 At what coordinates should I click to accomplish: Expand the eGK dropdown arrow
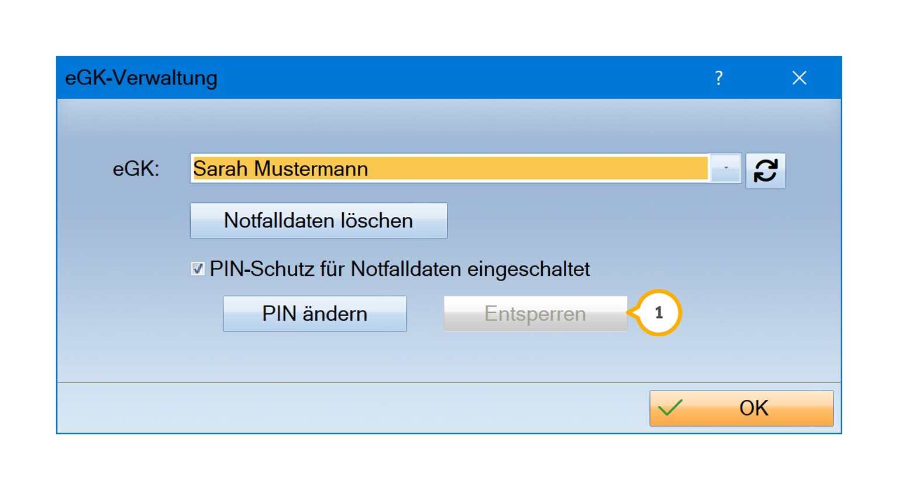coord(725,168)
